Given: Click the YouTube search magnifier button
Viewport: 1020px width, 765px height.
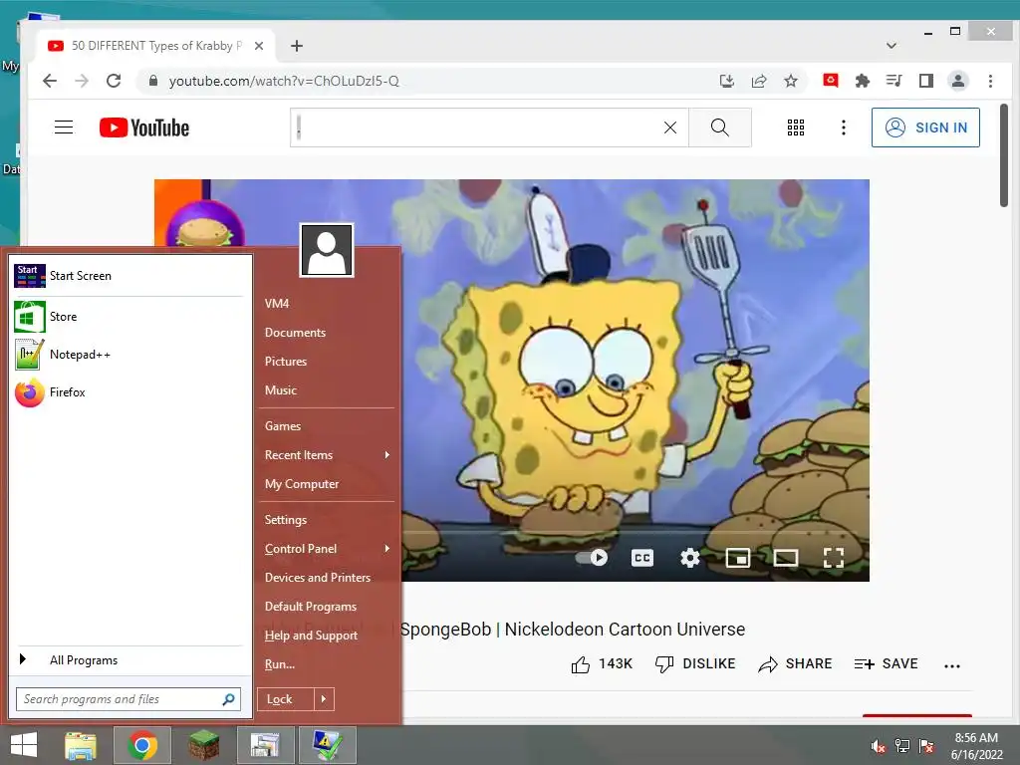Looking at the screenshot, I should 719,127.
